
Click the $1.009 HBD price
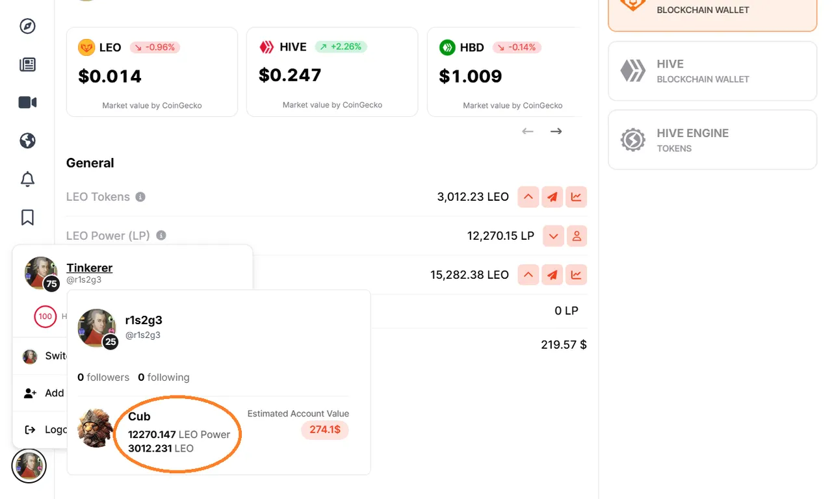click(x=471, y=77)
